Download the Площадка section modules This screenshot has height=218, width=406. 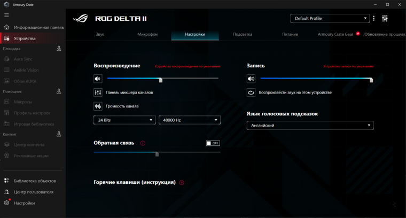click(59, 49)
